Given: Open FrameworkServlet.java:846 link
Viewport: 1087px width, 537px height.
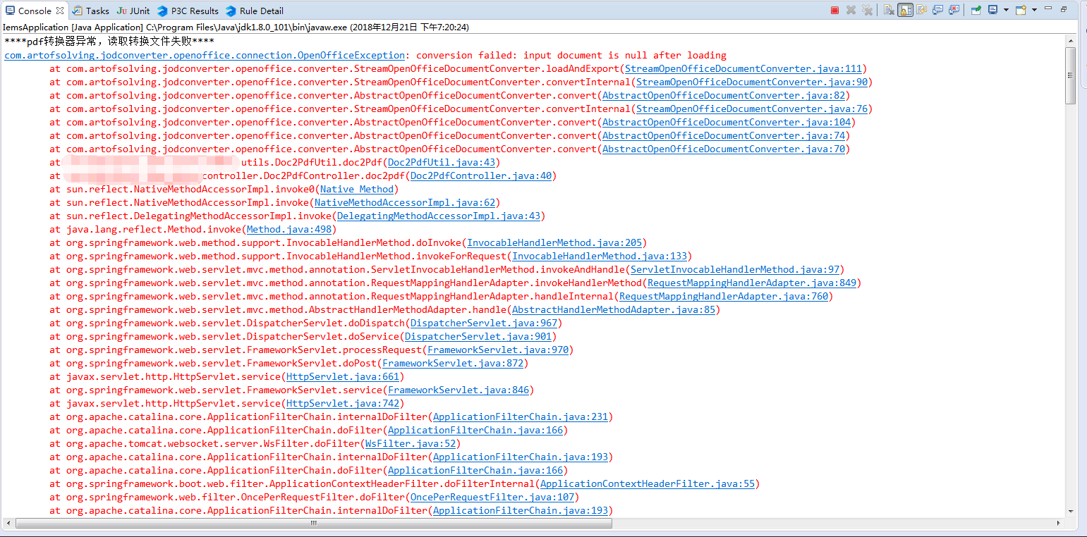Looking at the screenshot, I should click(x=459, y=390).
